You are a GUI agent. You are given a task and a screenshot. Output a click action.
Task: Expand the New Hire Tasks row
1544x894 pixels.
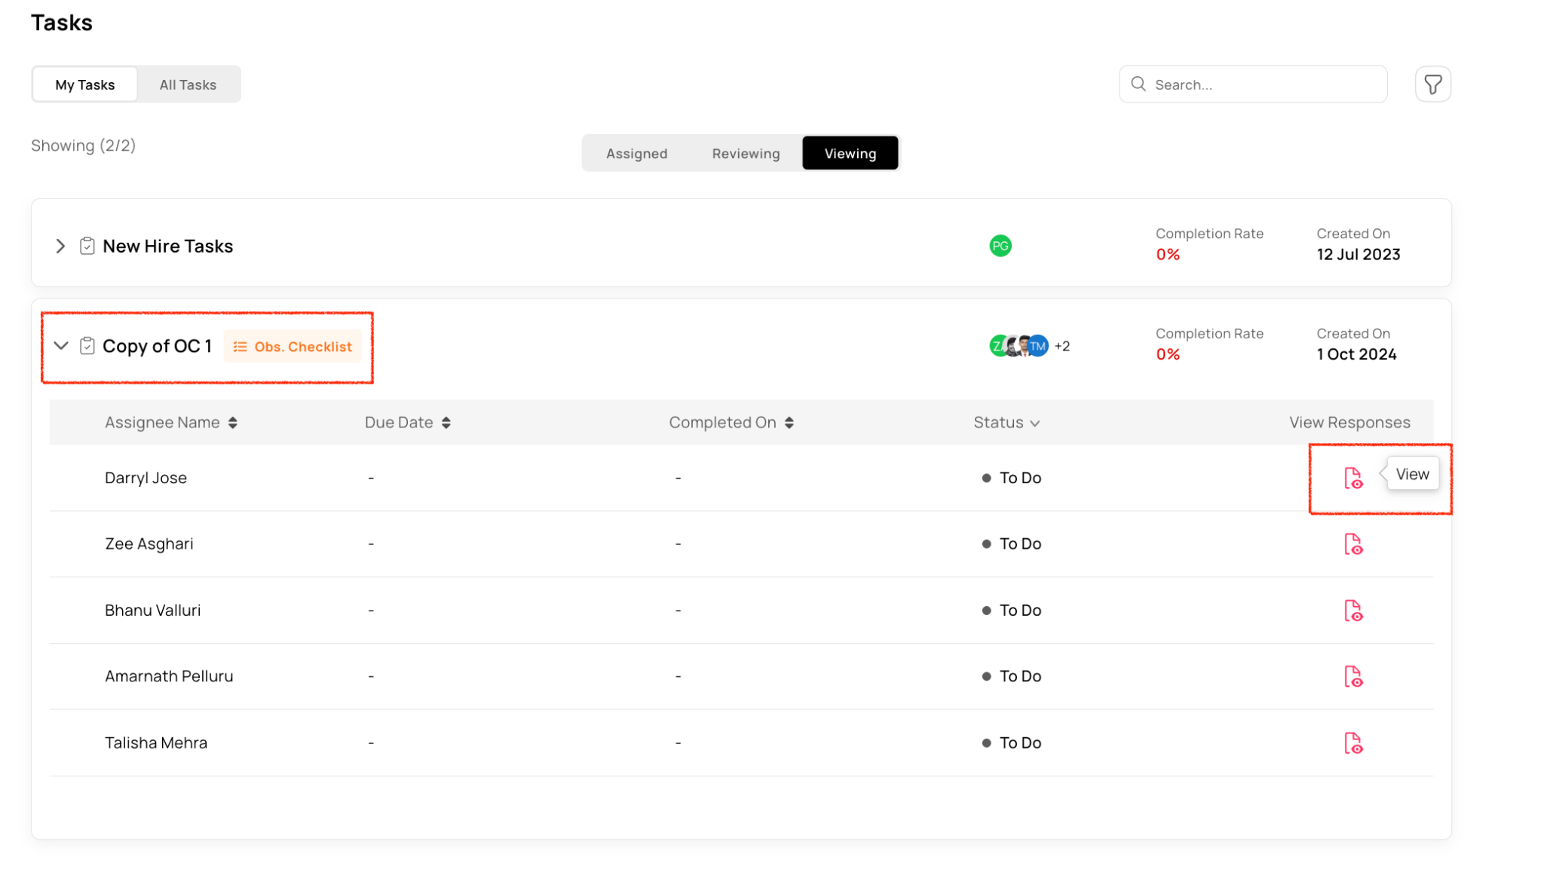pyautogui.click(x=60, y=246)
